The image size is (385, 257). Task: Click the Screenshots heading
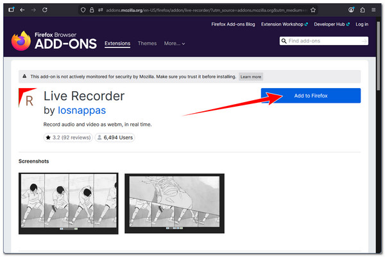click(33, 161)
